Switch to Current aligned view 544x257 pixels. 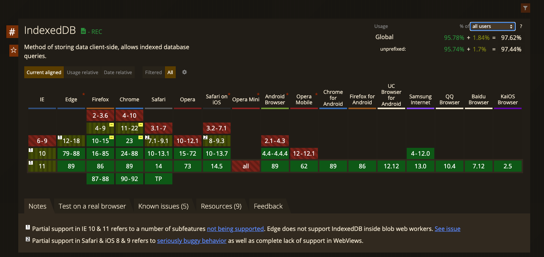pyautogui.click(x=44, y=72)
